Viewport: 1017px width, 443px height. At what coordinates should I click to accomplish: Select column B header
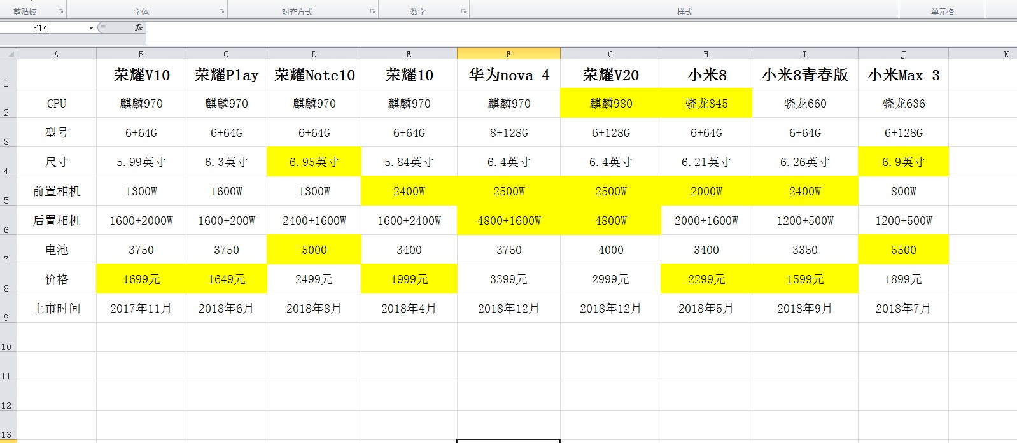(x=141, y=54)
